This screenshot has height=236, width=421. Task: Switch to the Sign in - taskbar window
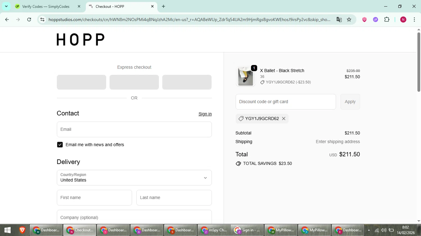click(248, 230)
